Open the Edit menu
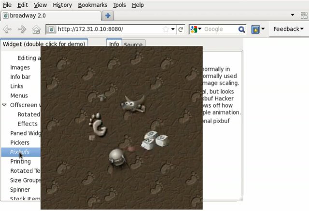The height and width of the screenshot is (211, 309). tap(23, 5)
